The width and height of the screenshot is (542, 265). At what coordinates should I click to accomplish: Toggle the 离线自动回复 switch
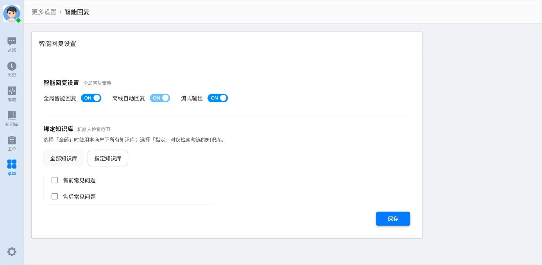(x=160, y=98)
